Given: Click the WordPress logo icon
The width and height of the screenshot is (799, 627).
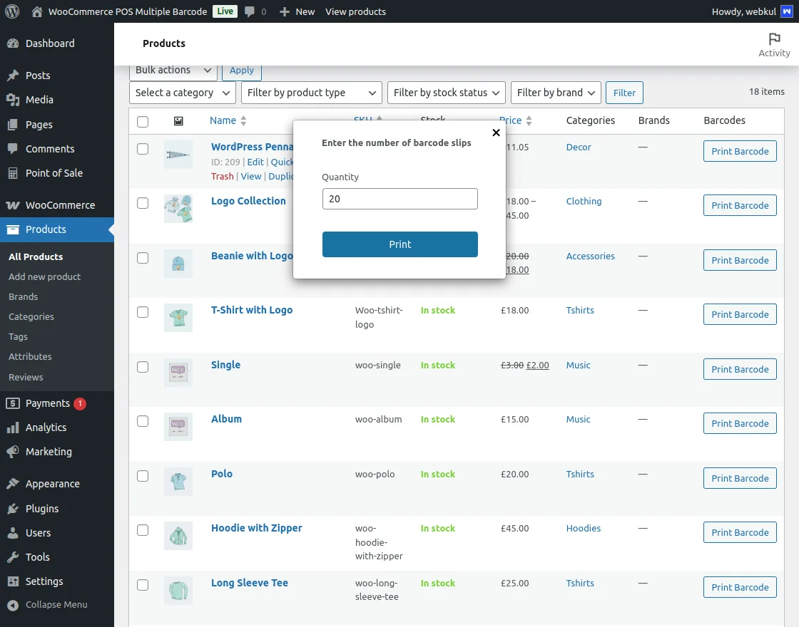Looking at the screenshot, I should [12, 11].
